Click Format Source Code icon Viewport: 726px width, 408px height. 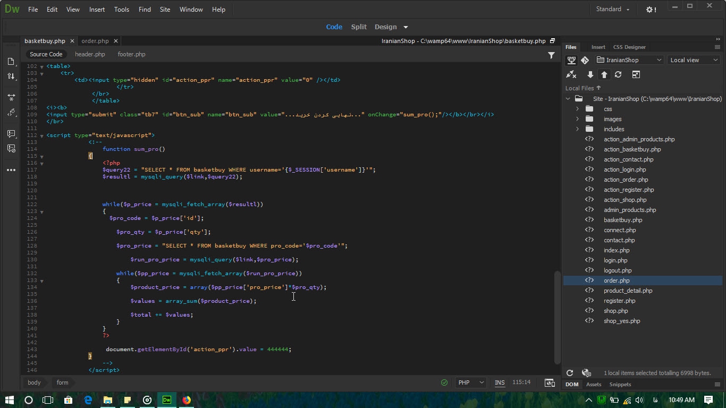tap(11, 113)
